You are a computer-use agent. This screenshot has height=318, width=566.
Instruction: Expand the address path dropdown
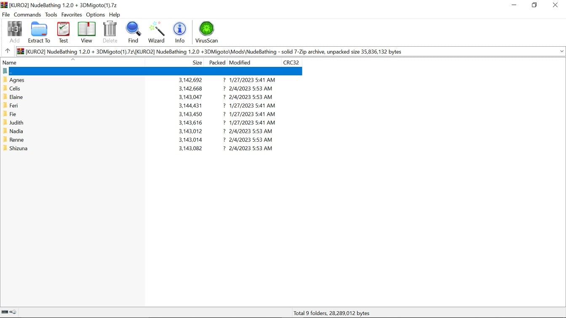point(561,52)
